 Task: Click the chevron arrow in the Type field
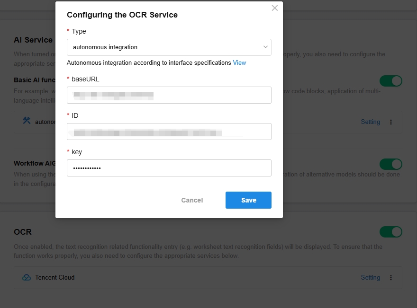265,47
